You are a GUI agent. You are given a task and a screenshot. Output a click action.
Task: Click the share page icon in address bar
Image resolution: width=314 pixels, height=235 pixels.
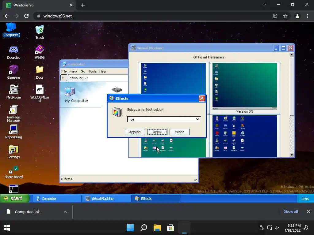pos(275,16)
